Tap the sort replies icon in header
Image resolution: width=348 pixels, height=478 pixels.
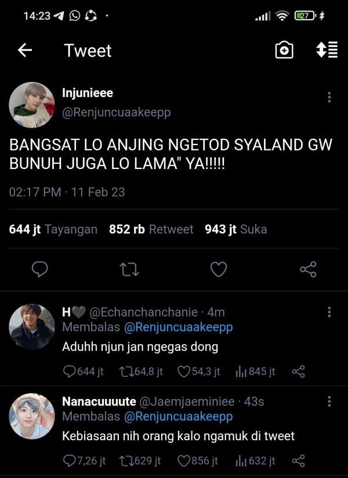pos(327,51)
